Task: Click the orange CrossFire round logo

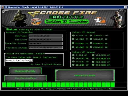Action: [36, 22]
